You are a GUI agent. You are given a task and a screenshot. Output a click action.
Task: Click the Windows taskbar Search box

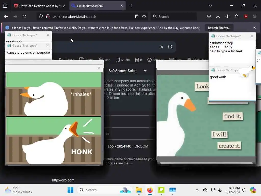pos(105,190)
